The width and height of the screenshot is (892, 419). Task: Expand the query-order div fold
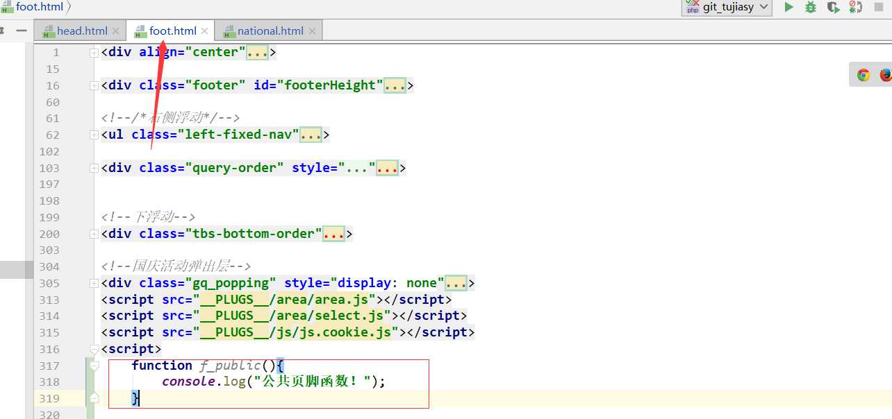pyautogui.click(x=94, y=169)
